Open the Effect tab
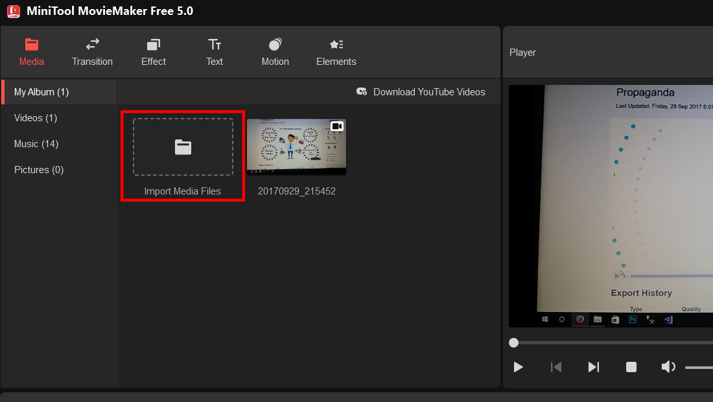713x402 pixels. coord(153,53)
